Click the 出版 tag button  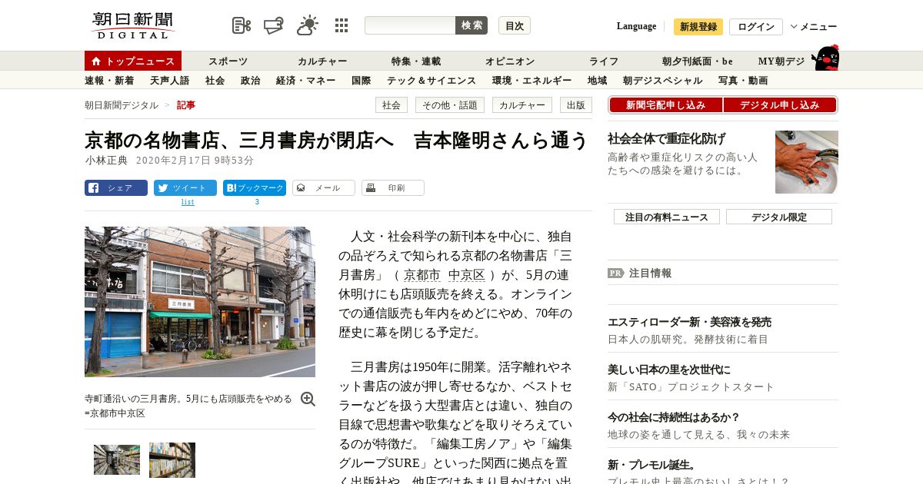pos(576,105)
